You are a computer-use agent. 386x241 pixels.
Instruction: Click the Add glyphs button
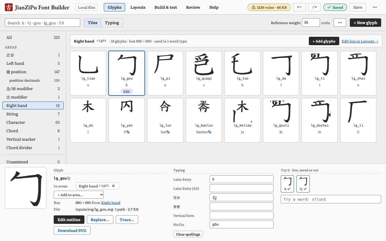(324, 41)
